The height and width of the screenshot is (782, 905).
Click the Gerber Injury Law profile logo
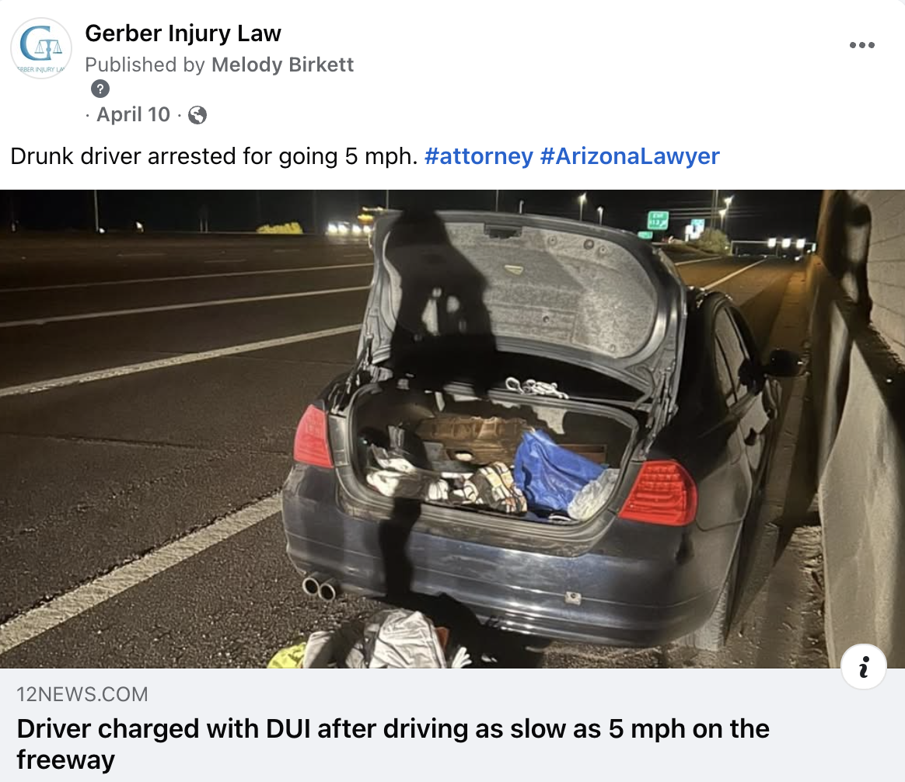tap(41, 48)
